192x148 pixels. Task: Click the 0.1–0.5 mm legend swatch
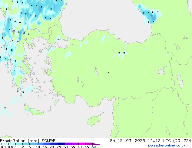point(5,144)
